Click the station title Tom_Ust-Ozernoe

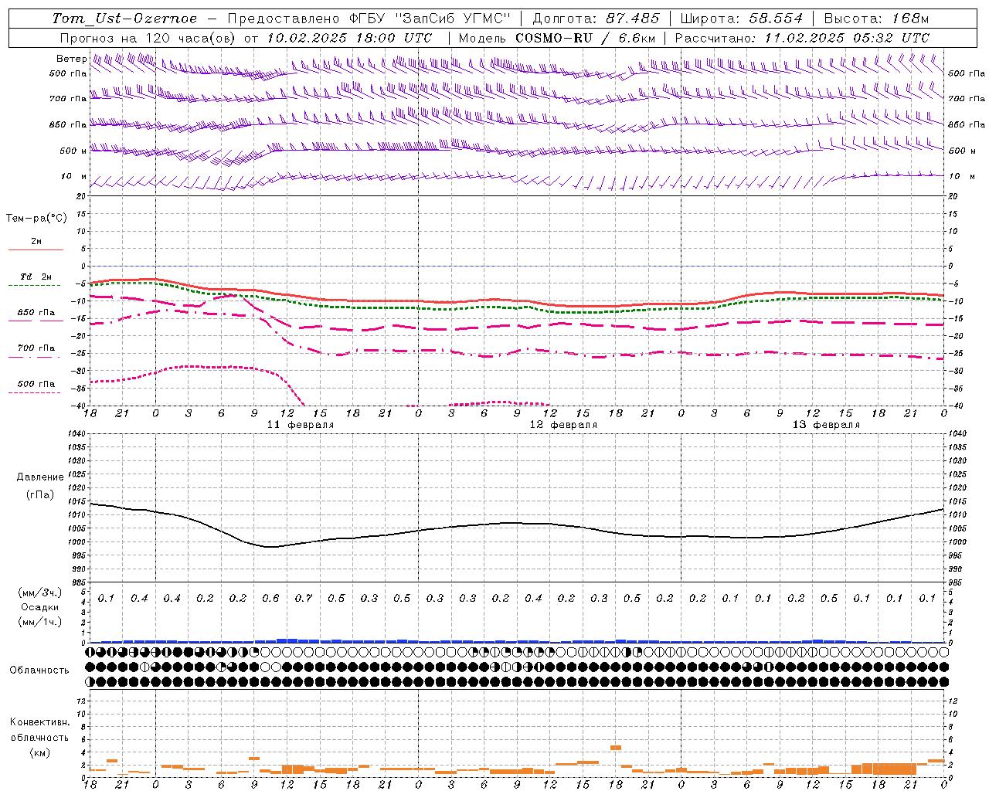click(124, 19)
